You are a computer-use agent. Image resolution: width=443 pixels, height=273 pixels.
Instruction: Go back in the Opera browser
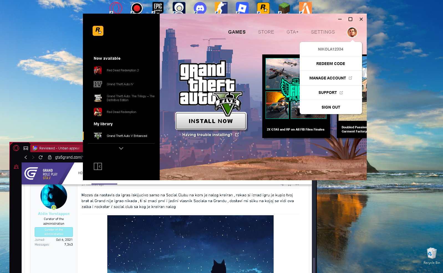tap(26, 157)
